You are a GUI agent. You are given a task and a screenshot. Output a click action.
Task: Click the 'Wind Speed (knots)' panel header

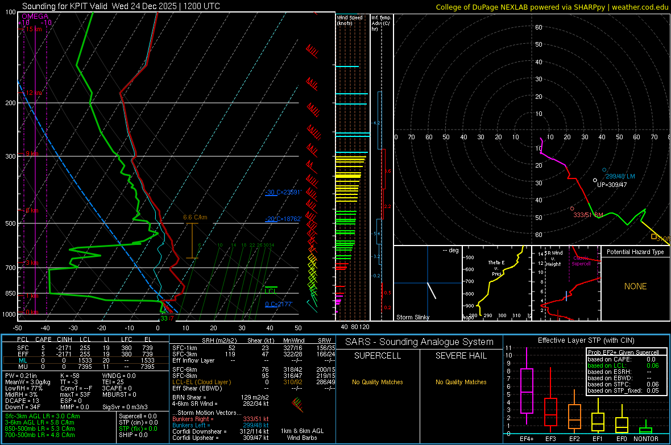point(350,20)
